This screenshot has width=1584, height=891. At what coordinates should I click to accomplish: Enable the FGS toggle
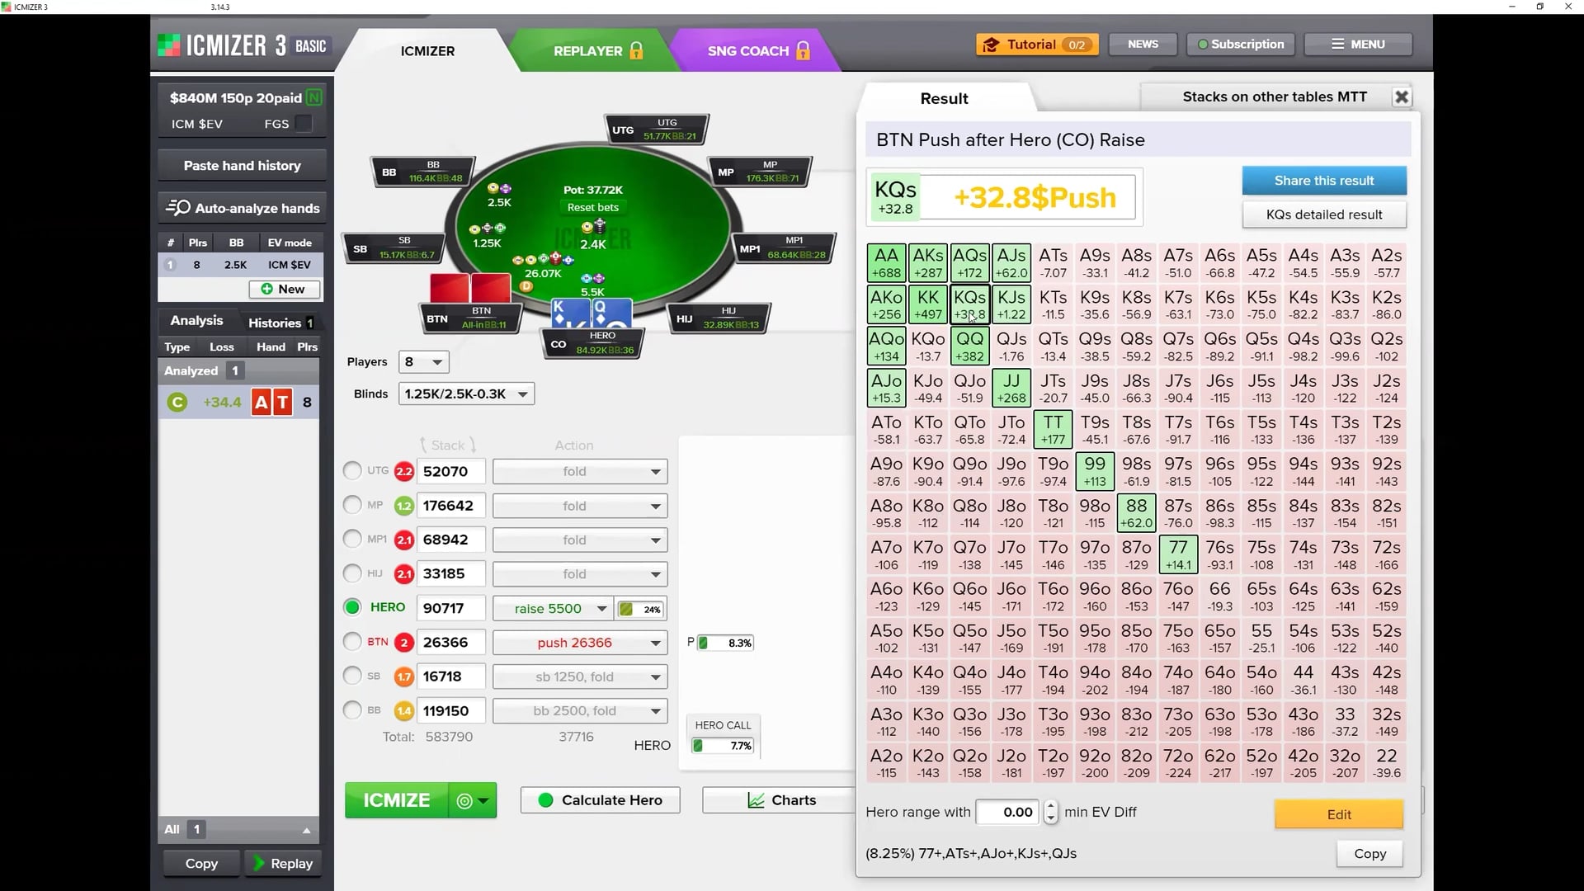point(303,124)
